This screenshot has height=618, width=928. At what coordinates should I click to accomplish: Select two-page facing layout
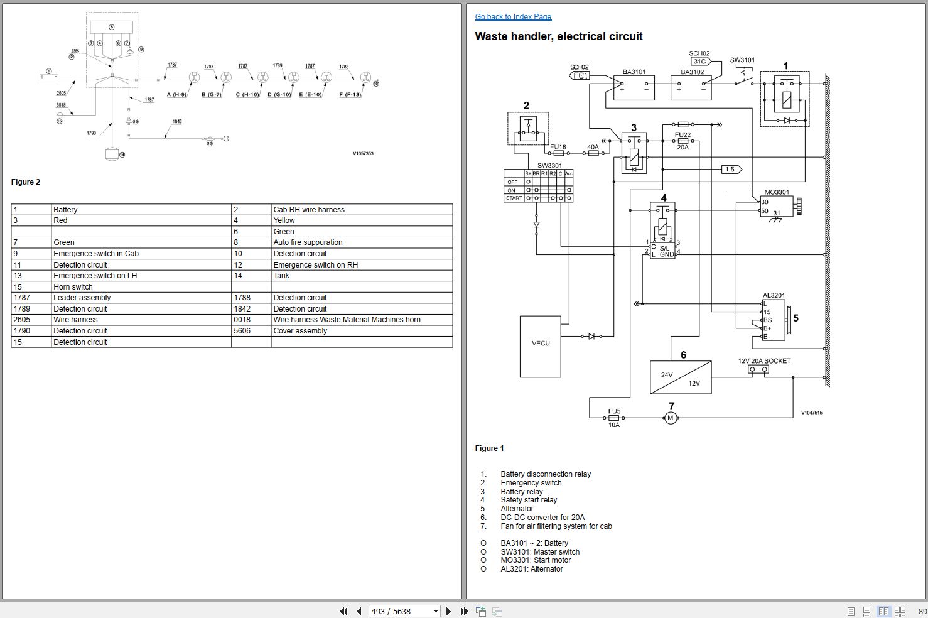pyautogui.click(x=883, y=611)
